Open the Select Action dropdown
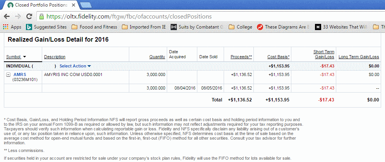 [75, 66]
